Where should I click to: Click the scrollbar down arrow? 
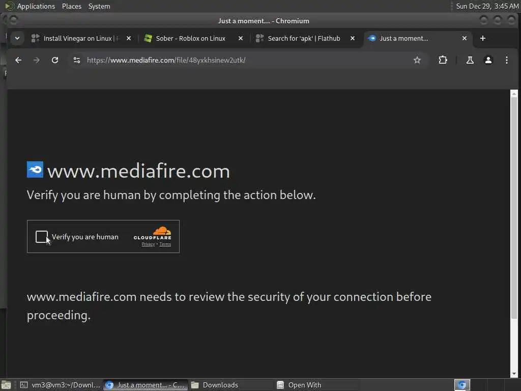(514, 374)
